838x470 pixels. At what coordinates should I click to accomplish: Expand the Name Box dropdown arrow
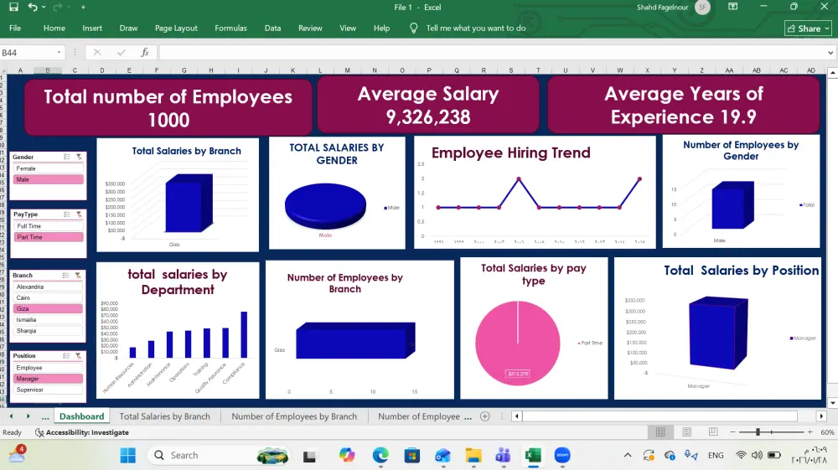pos(59,52)
